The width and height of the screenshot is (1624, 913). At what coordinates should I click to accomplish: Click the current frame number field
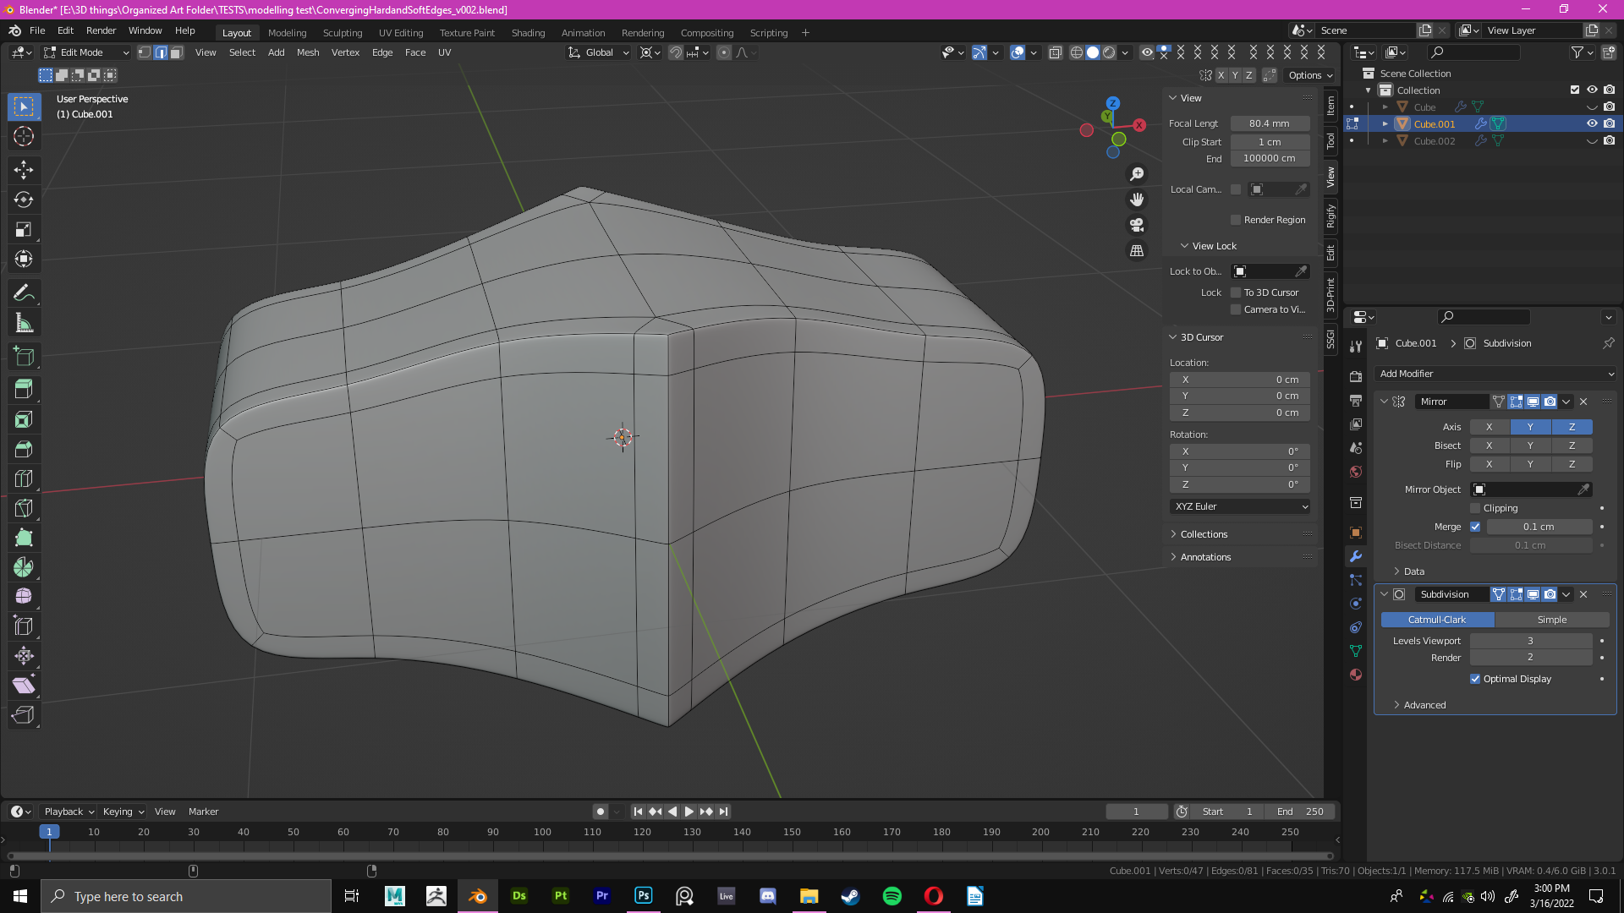1136,812
